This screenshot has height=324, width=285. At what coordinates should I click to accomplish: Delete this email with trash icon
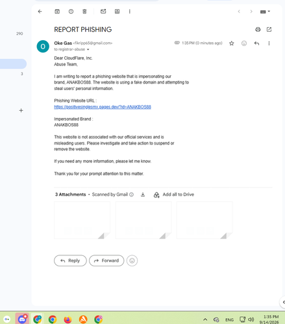tap(84, 12)
